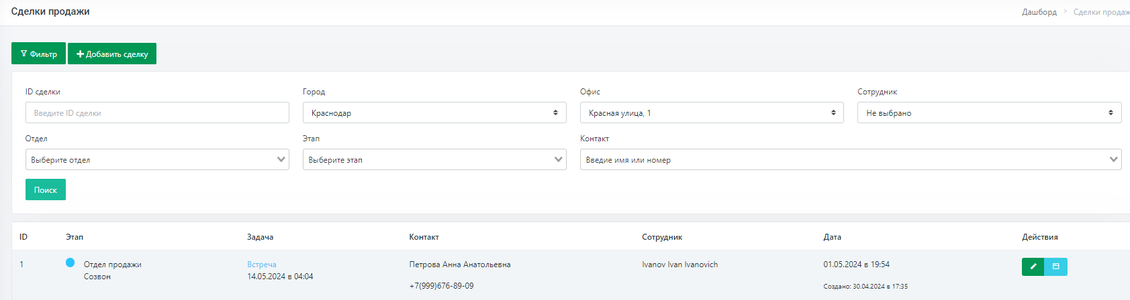Click the Задача column header

point(261,237)
